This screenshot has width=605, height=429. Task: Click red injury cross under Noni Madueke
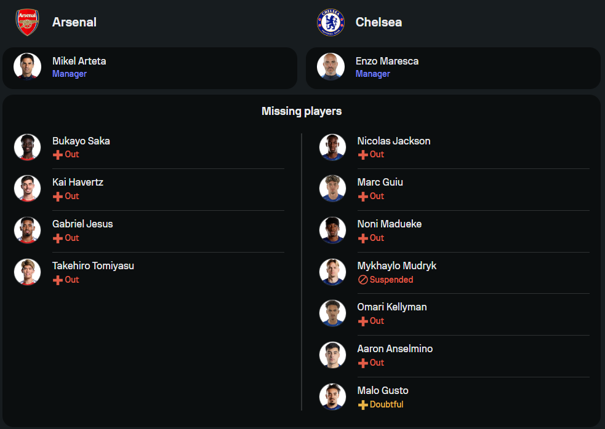tap(363, 238)
